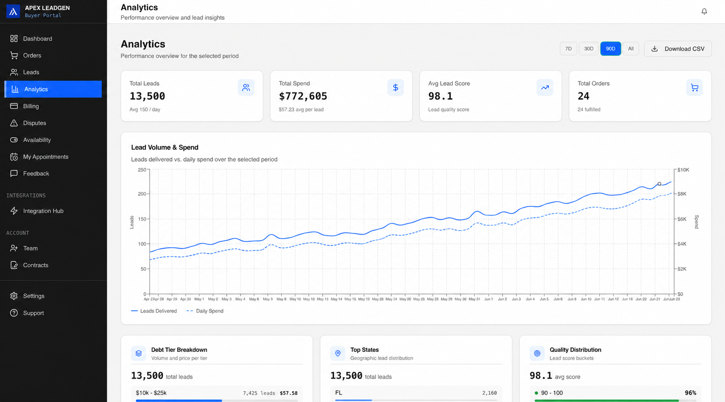This screenshot has width=725, height=402.
Task: Click the Apex Leadgen logo icon
Action: (x=13, y=11)
